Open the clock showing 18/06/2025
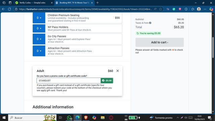 coord(200,118)
